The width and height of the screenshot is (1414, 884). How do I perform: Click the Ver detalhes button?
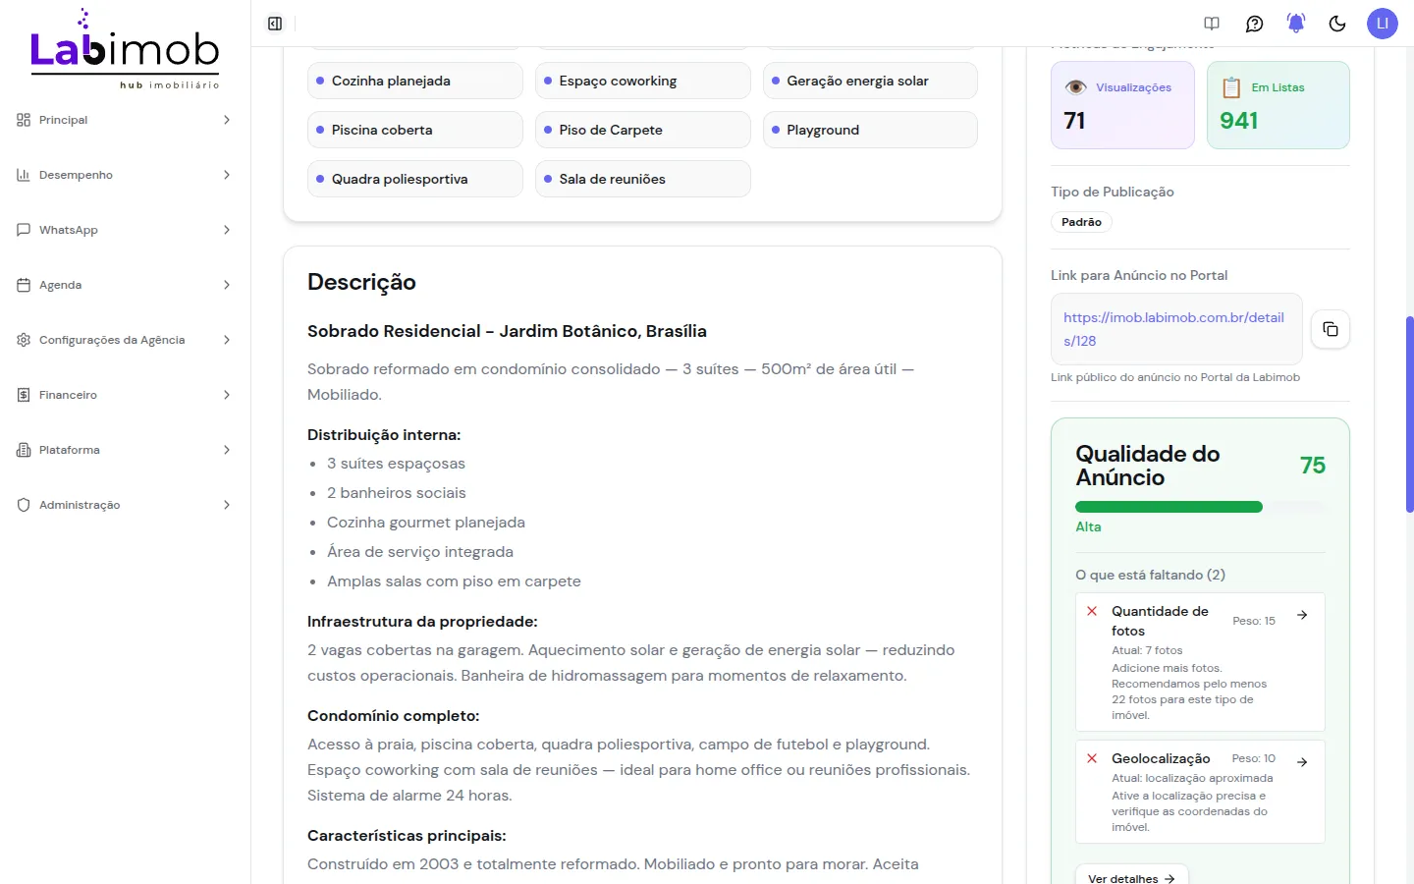pyautogui.click(x=1131, y=878)
